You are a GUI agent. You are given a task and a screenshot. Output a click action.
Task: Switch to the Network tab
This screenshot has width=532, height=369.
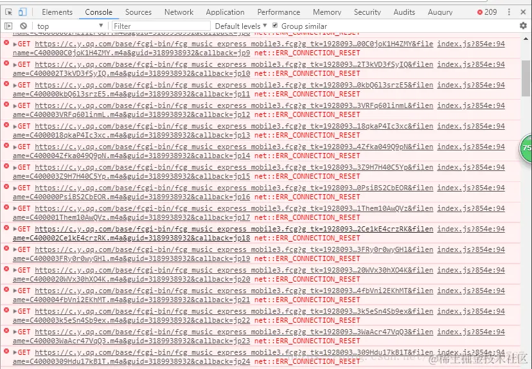click(179, 12)
